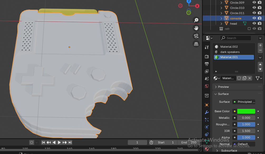This screenshot has height=154, width=265.
Task: Open the Tool settings properties tab
Action: tap(207, 47)
